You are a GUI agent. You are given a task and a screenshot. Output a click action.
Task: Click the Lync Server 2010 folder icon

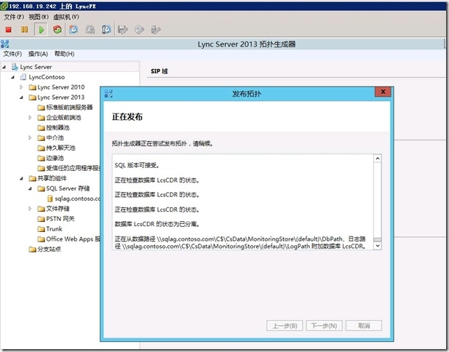pos(32,87)
